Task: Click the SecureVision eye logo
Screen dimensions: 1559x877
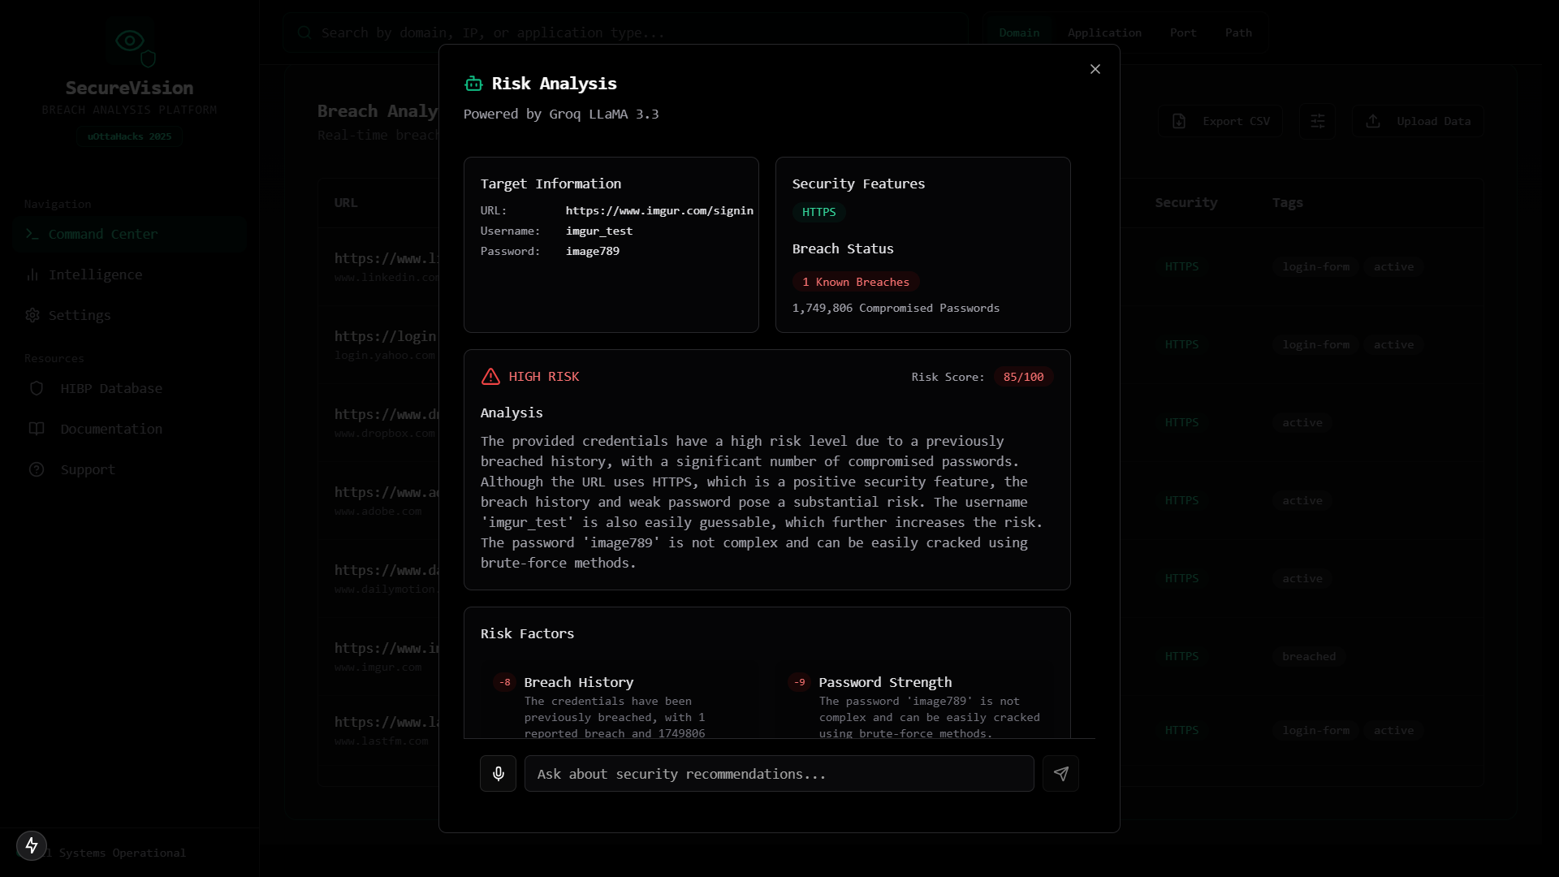Action: click(x=130, y=41)
